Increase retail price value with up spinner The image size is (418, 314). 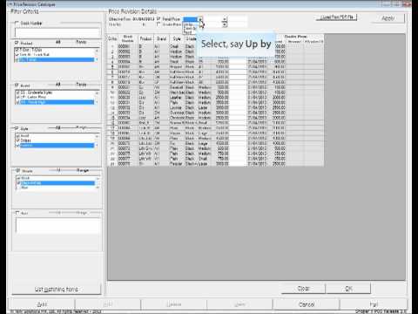click(225, 19)
